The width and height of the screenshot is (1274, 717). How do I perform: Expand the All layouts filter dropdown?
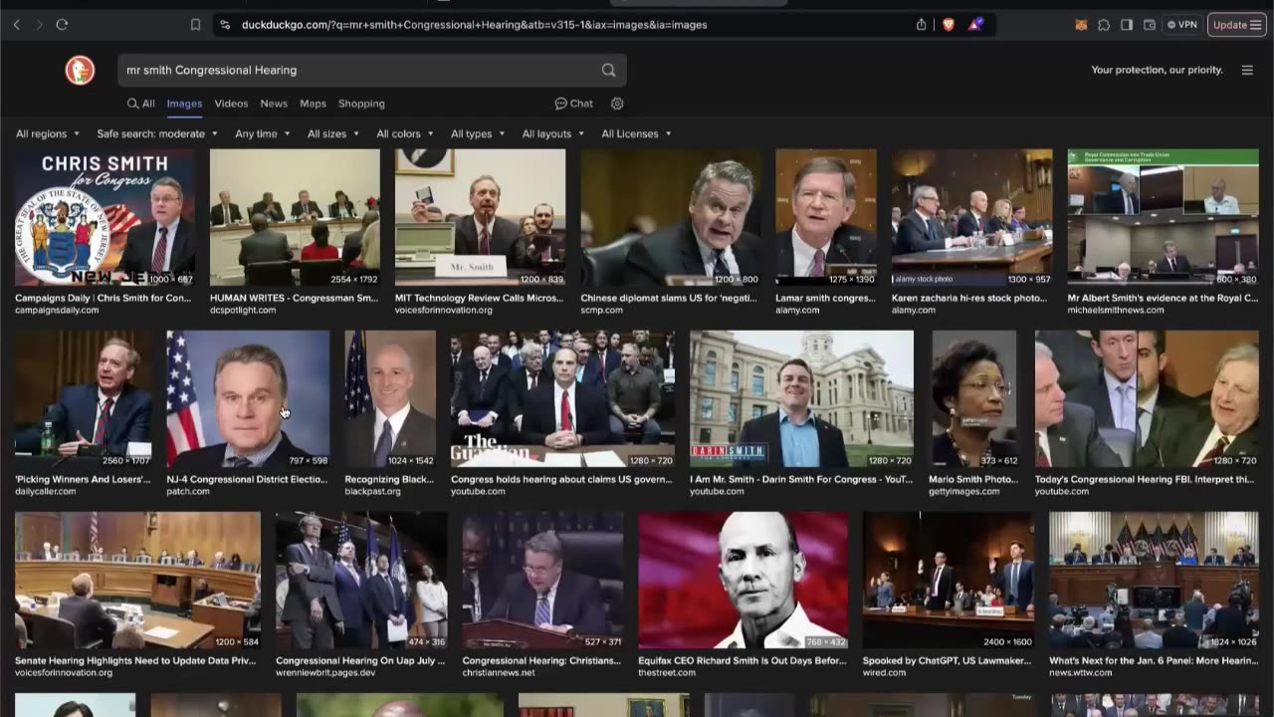[552, 133]
